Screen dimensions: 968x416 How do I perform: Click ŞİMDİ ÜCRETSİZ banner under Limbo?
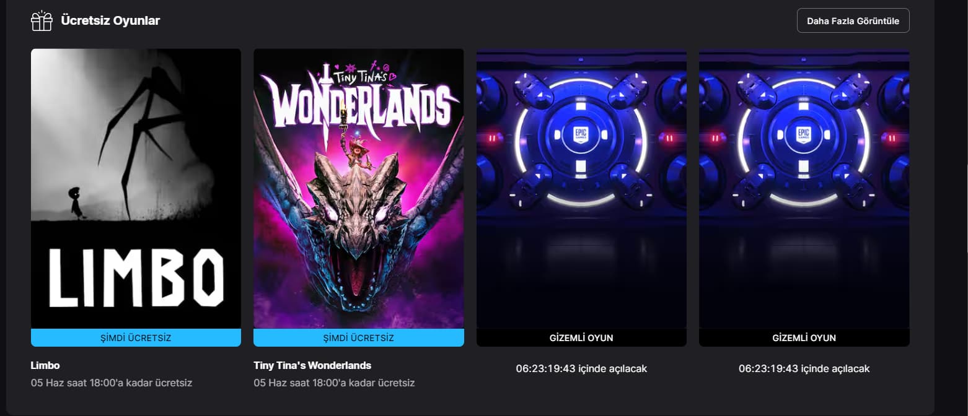click(136, 338)
